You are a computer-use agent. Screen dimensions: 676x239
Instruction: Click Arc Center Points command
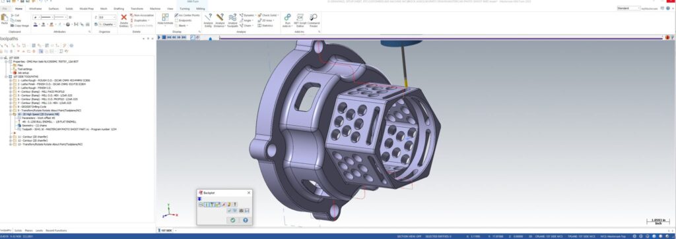(x=187, y=15)
